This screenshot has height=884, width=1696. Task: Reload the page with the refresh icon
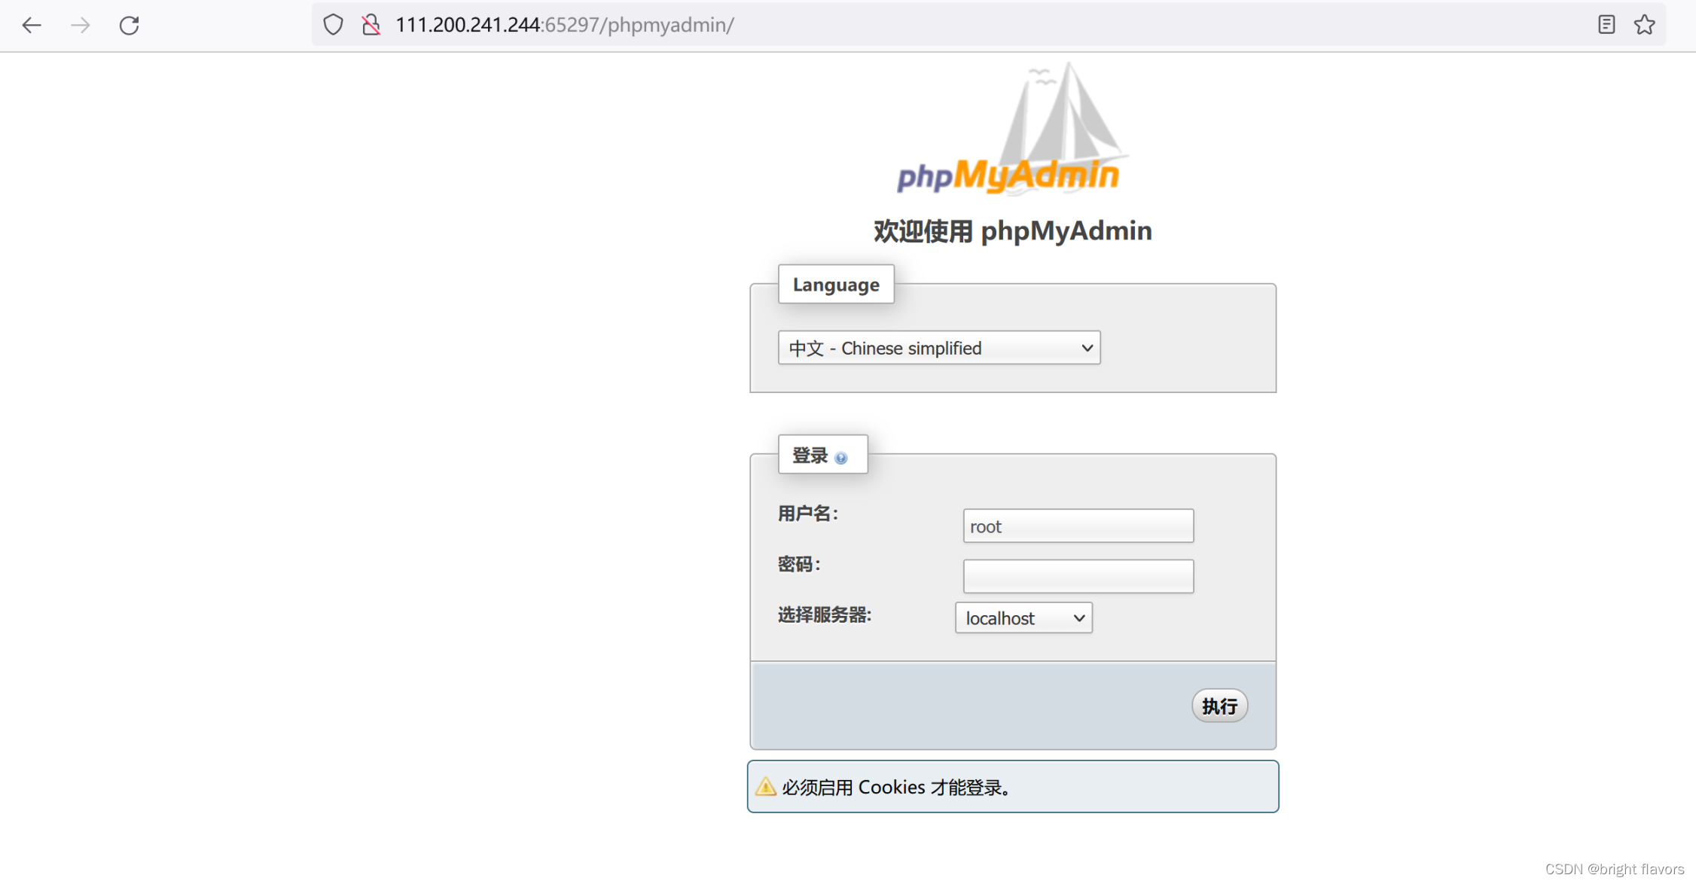click(130, 26)
